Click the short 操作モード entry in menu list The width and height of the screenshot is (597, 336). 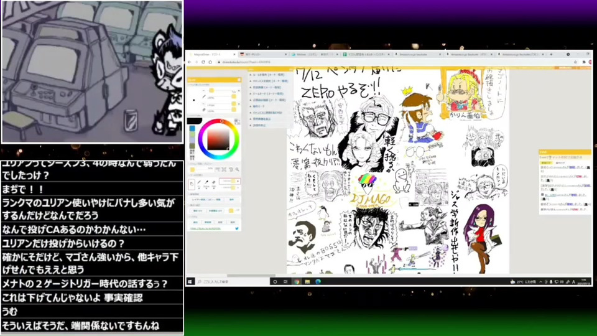[259, 106]
